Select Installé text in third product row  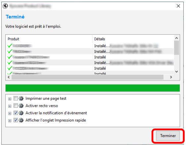point(100,57)
